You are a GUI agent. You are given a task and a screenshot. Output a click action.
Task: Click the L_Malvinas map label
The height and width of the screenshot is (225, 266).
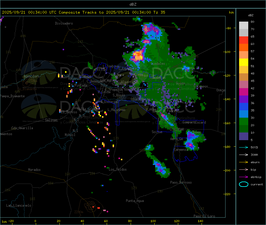tap(116, 110)
